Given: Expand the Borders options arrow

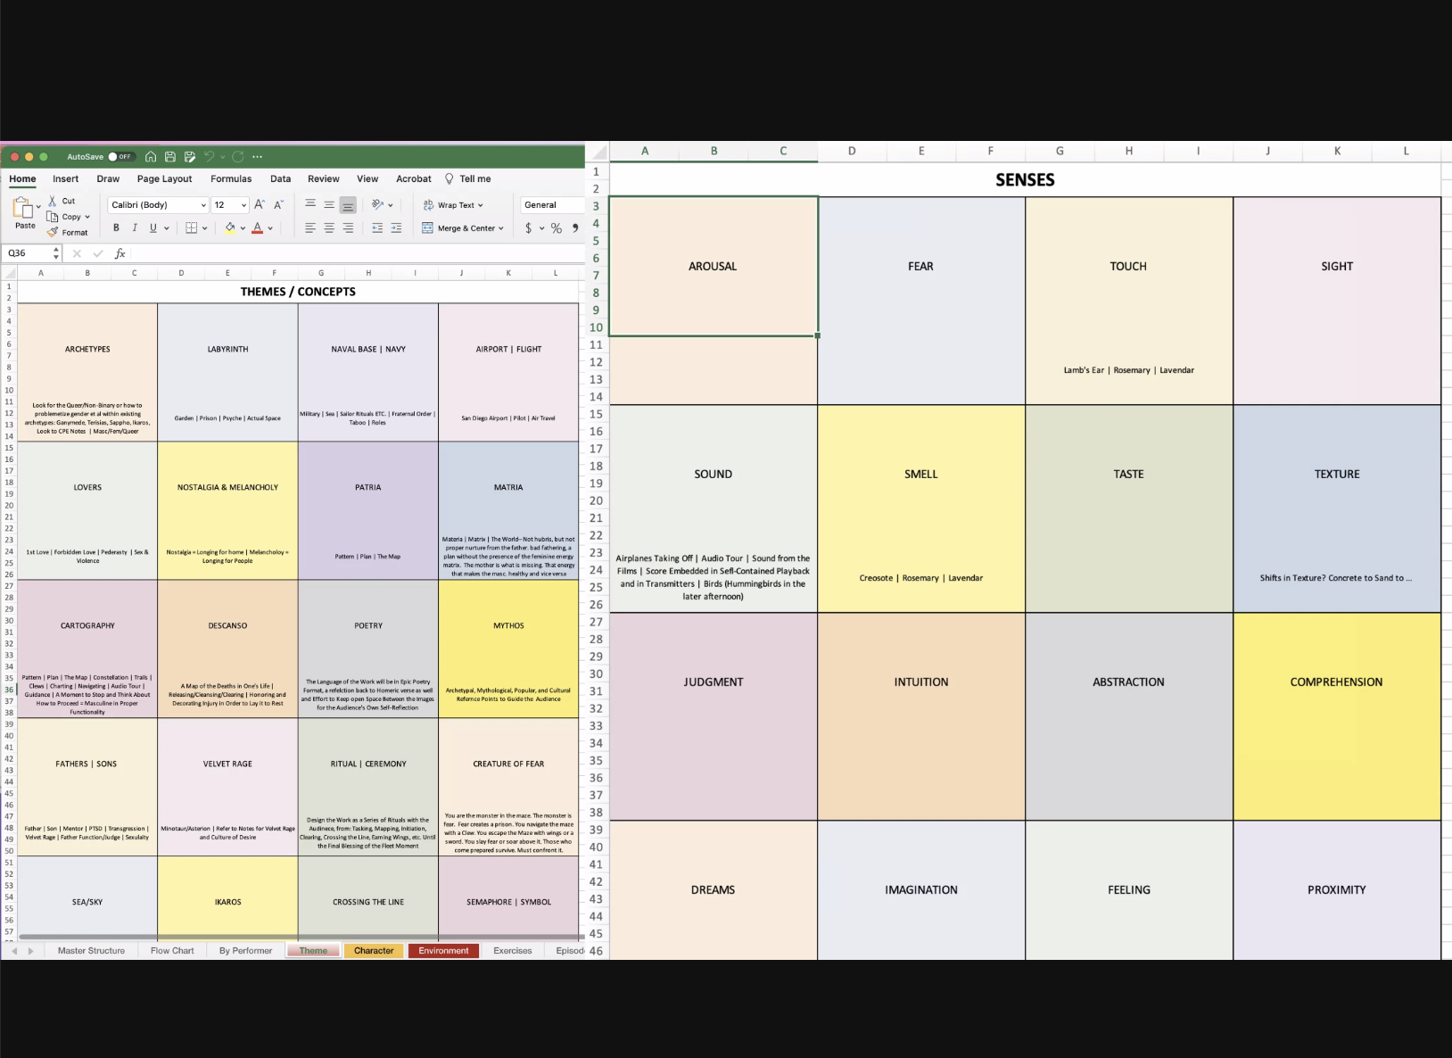Looking at the screenshot, I should tap(205, 228).
